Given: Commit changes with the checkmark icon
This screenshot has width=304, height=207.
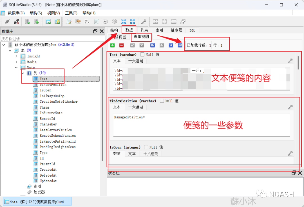Looking at the screenshot, I should click(x=132, y=45).
